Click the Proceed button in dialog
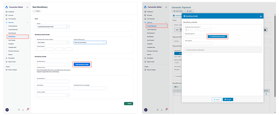 click(x=228, y=99)
